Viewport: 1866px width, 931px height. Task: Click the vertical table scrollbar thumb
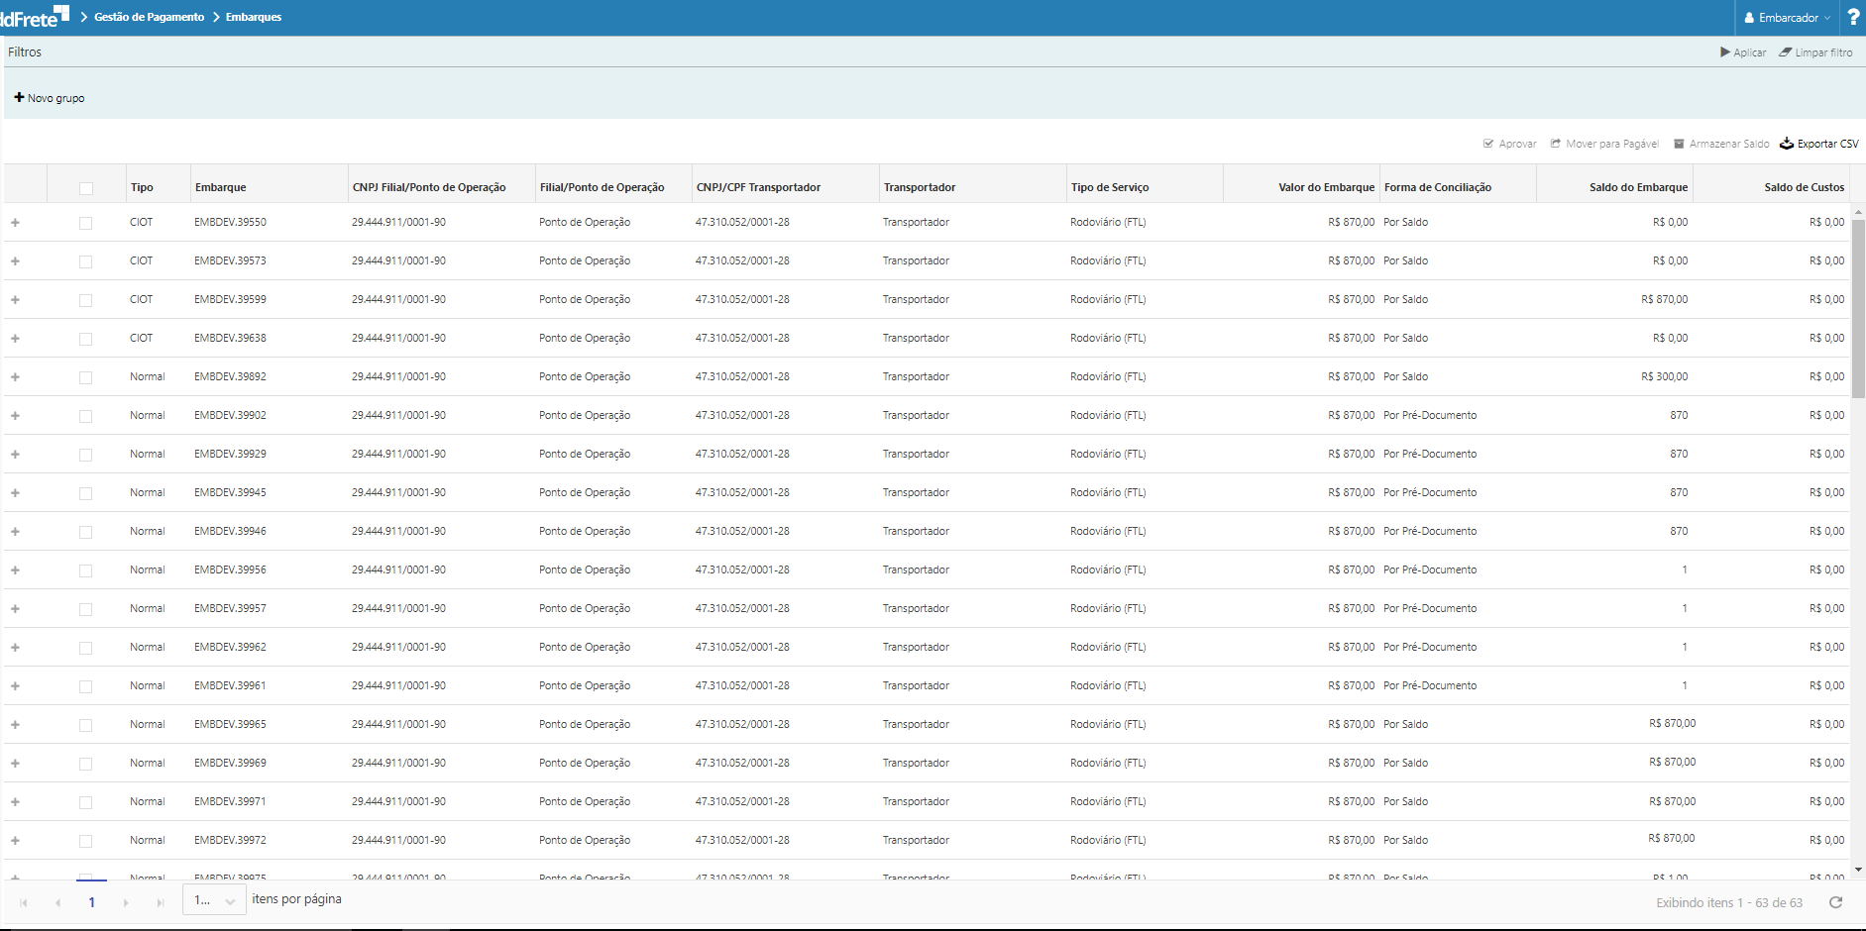click(1858, 307)
